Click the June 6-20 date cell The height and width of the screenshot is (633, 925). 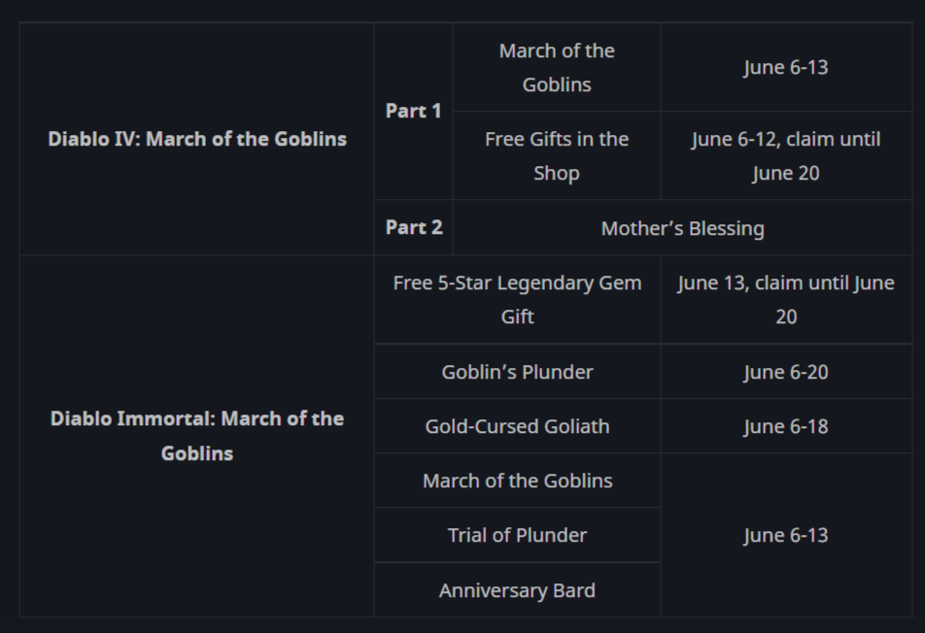[786, 372]
